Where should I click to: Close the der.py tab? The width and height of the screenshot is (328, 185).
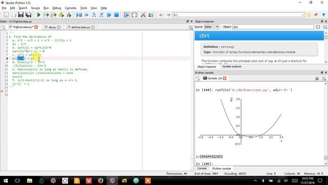(59, 27)
